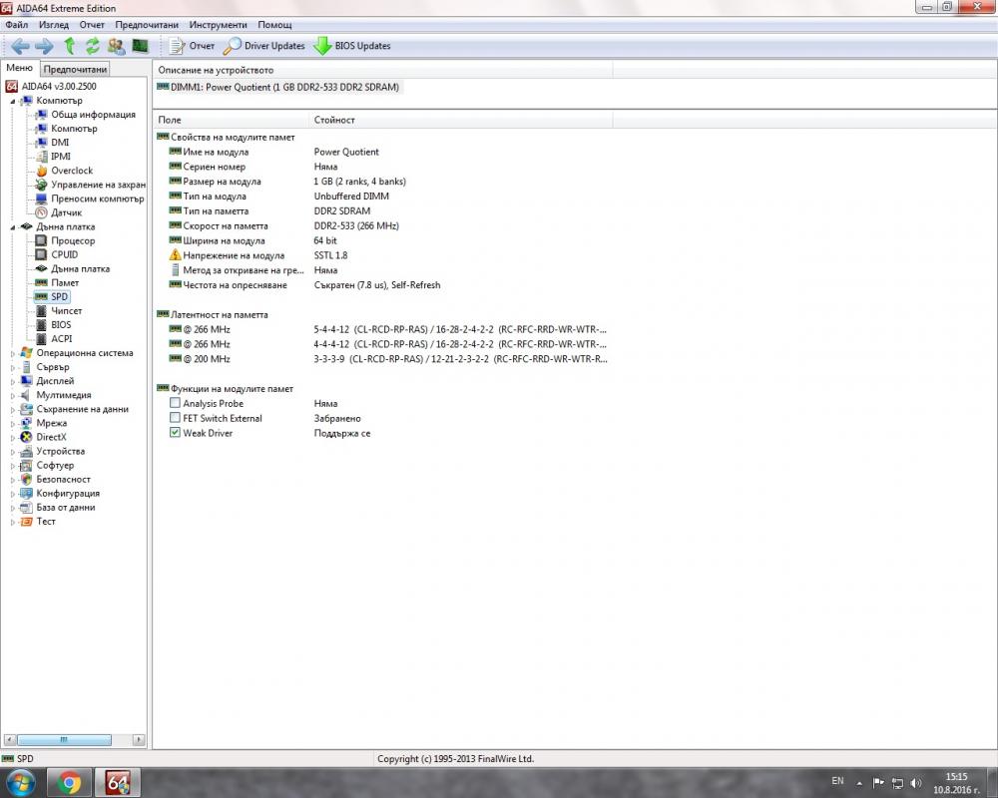Open the Отчет menu
This screenshot has height=798, width=998.
point(92,25)
